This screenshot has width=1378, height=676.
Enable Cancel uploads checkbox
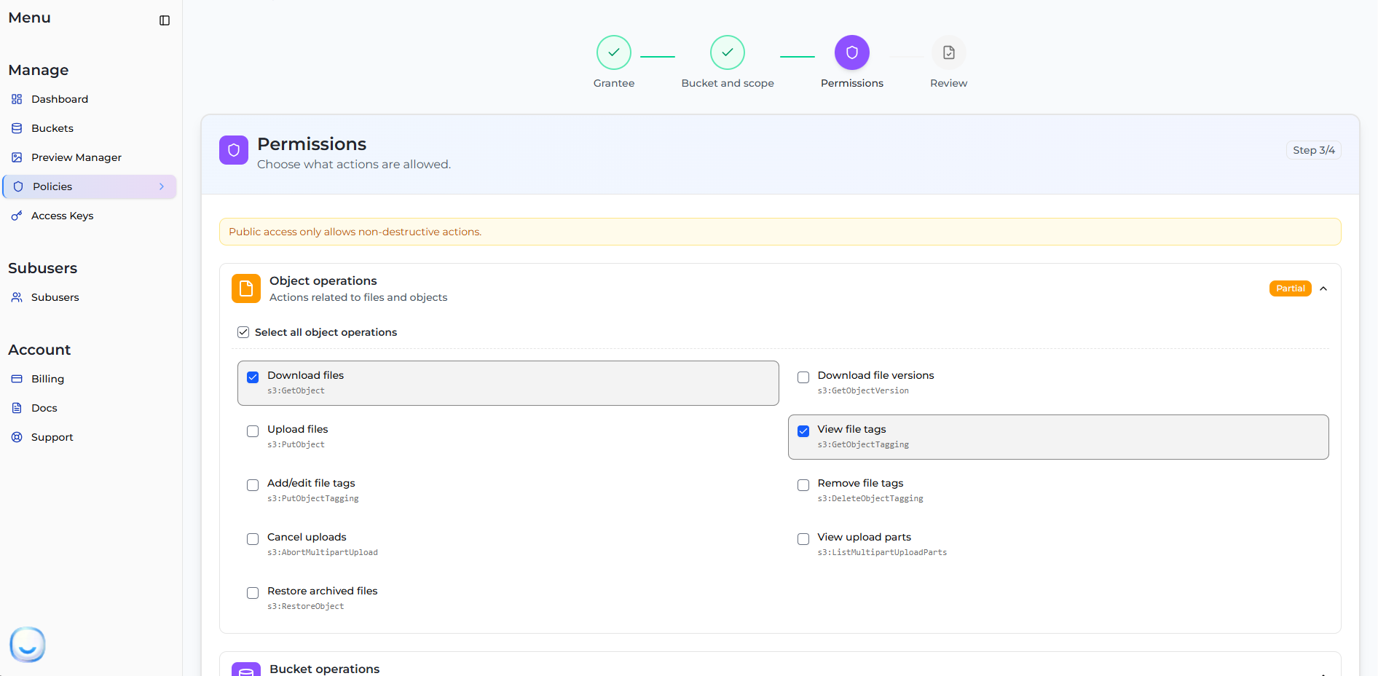coord(253,539)
